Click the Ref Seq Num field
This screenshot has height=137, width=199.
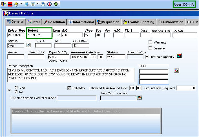[161, 35]
